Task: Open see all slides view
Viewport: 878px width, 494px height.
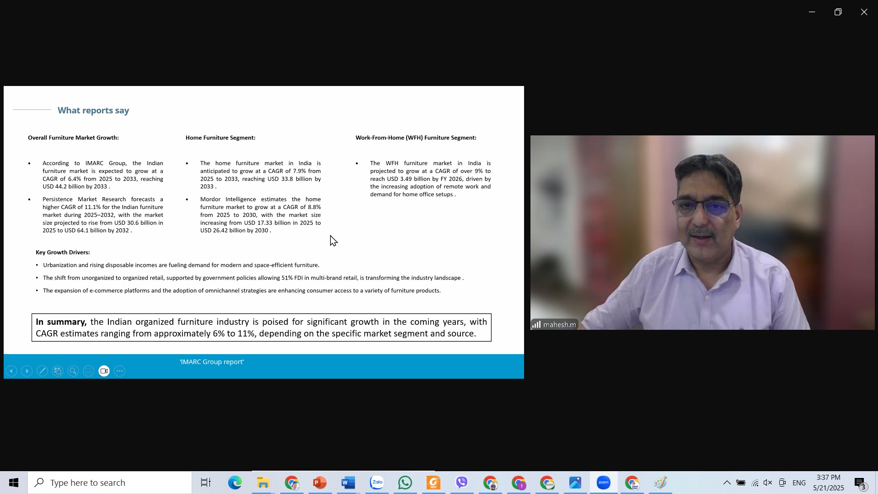Action: [x=58, y=371]
